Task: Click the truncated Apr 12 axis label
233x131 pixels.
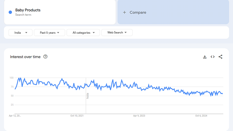Action: (x=15, y=116)
